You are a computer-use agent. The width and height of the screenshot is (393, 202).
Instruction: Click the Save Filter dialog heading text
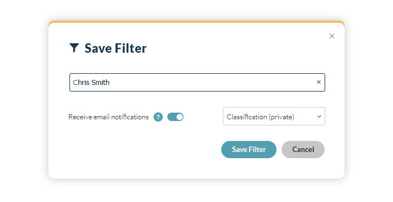point(116,48)
